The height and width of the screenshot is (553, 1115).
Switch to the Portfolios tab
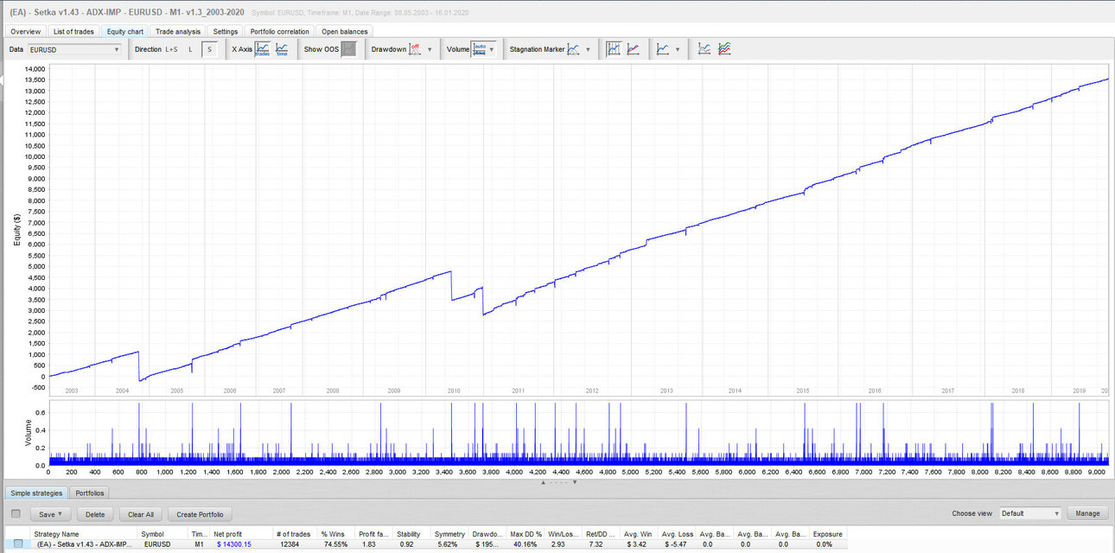tap(90, 493)
